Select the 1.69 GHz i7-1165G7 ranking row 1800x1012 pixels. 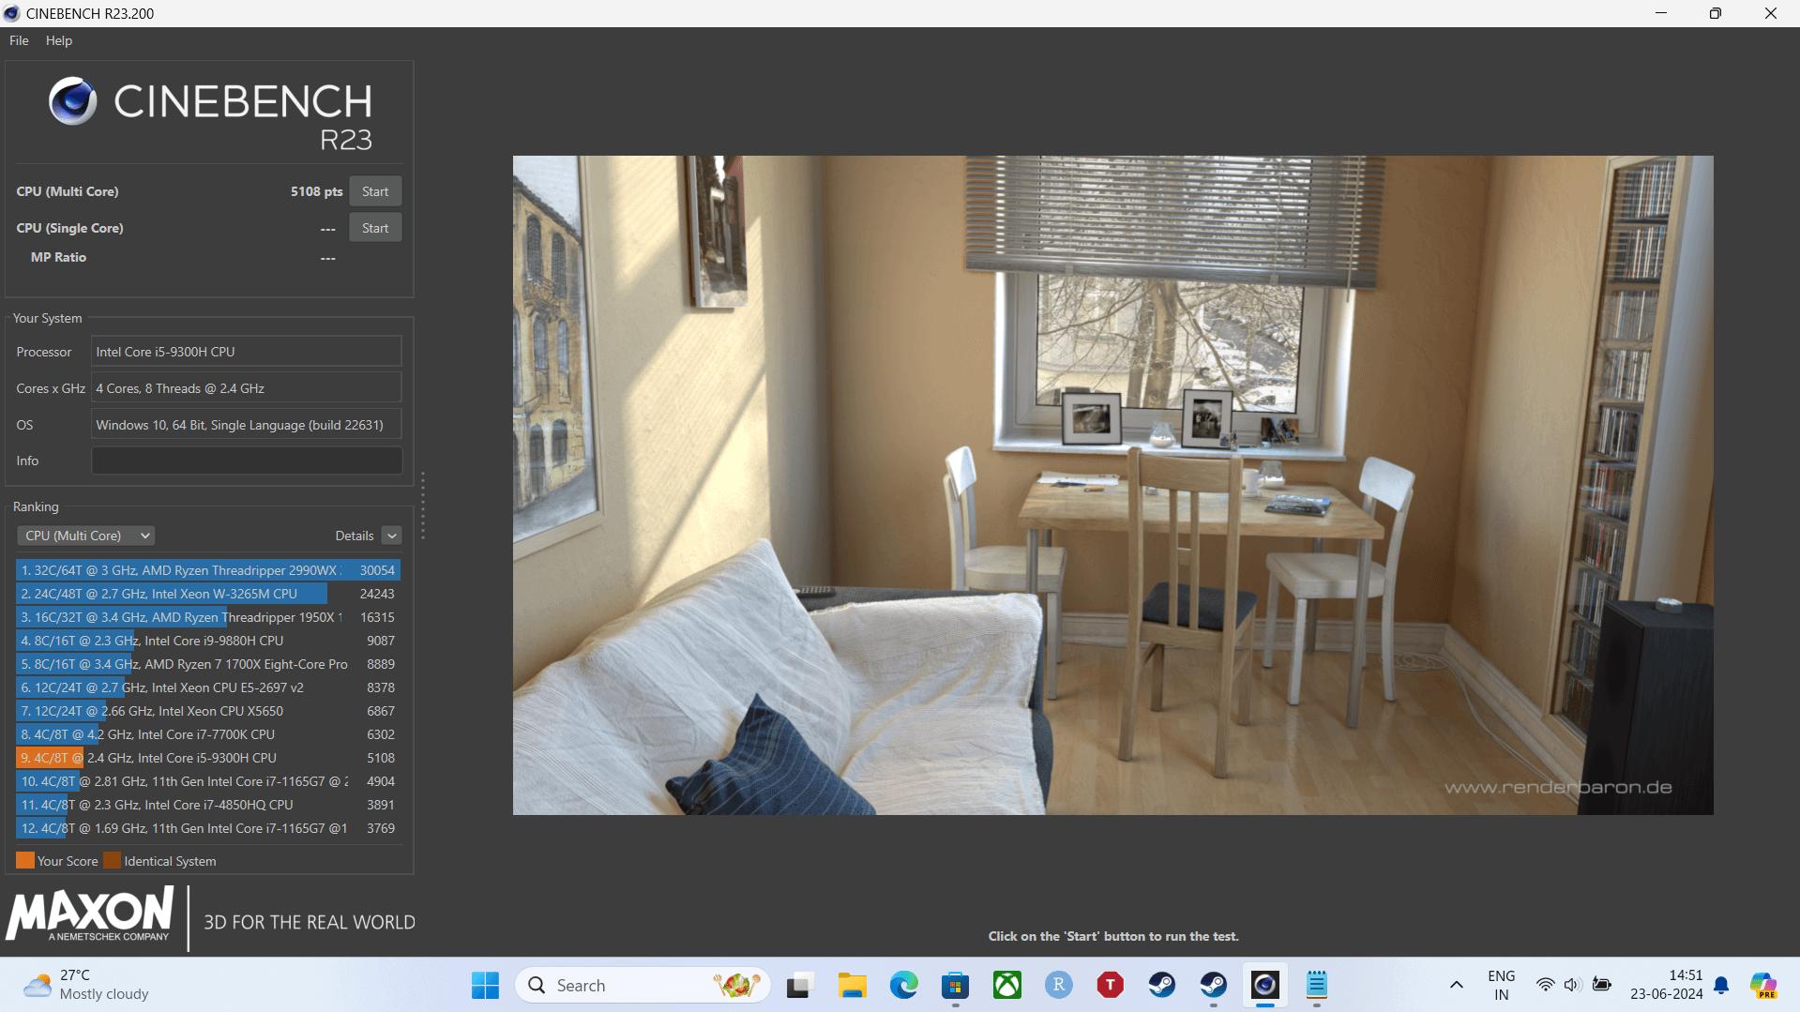(208, 828)
